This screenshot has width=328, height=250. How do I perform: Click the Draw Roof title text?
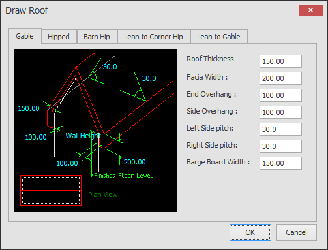[26, 10]
